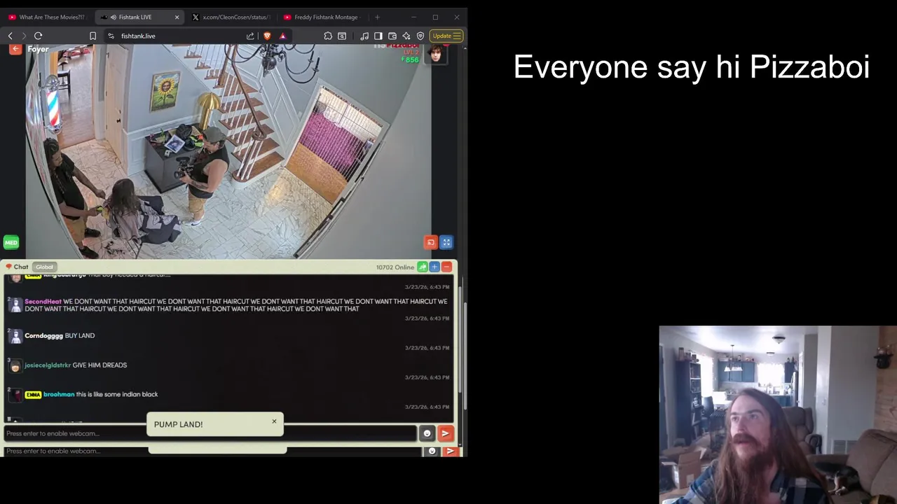Bookmark this page with the bookmark icon
Screen dimensions: 897x504
(93, 36)
